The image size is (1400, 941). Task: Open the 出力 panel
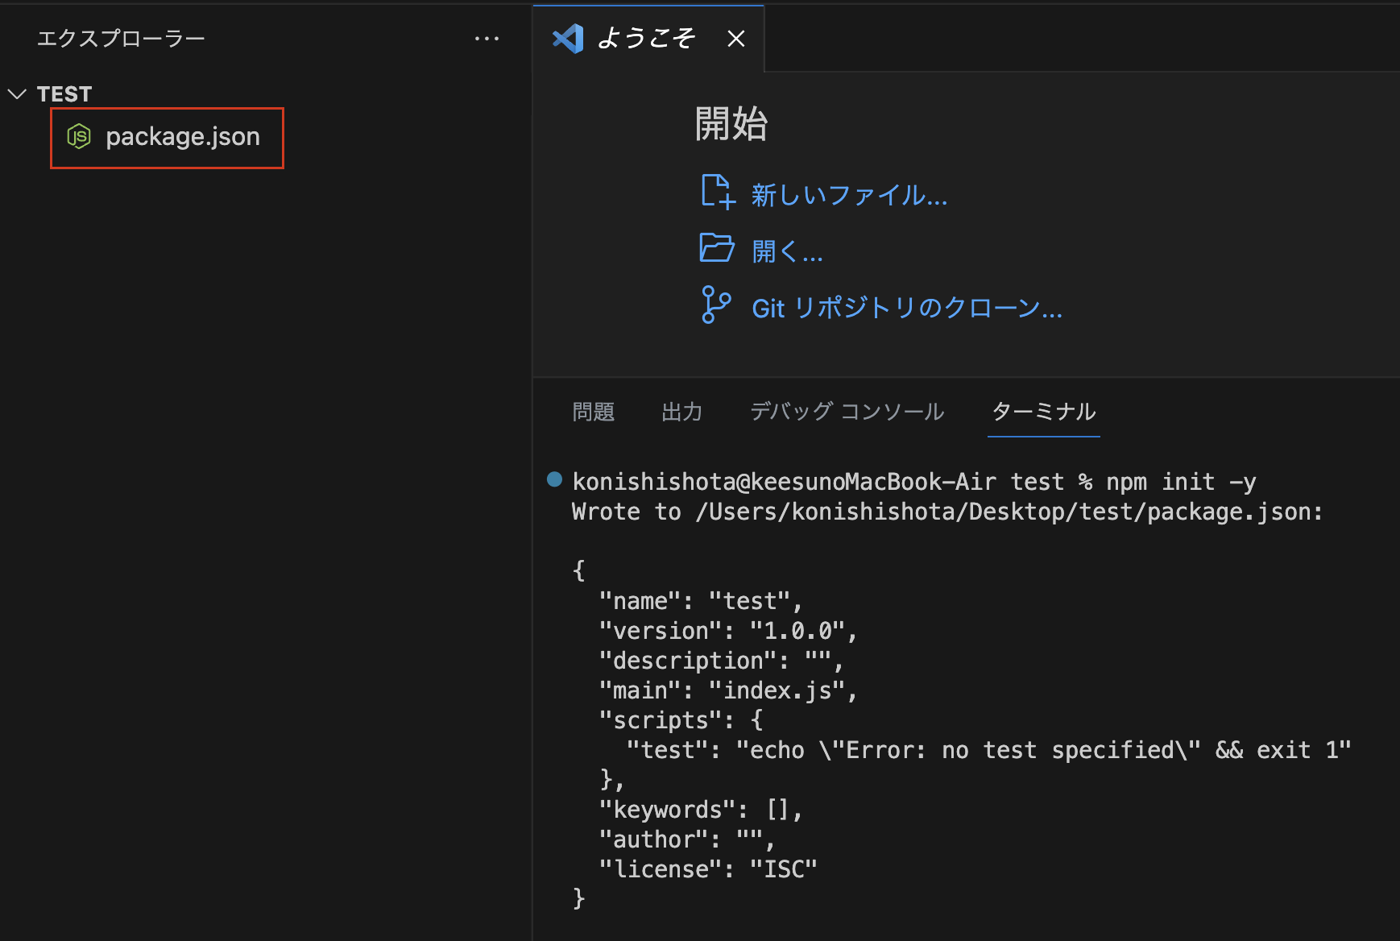(x=681, y=412)
